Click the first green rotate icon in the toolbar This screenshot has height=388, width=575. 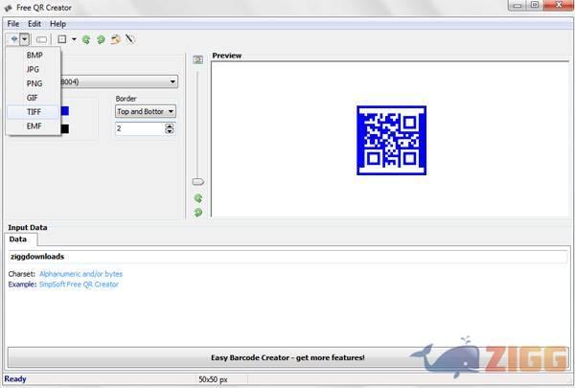[86, 39]
